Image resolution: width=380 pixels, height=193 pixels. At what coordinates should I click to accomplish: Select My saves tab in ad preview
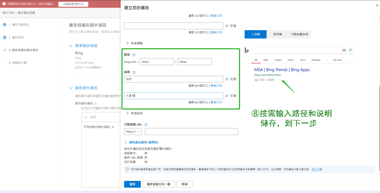[338, 60]
